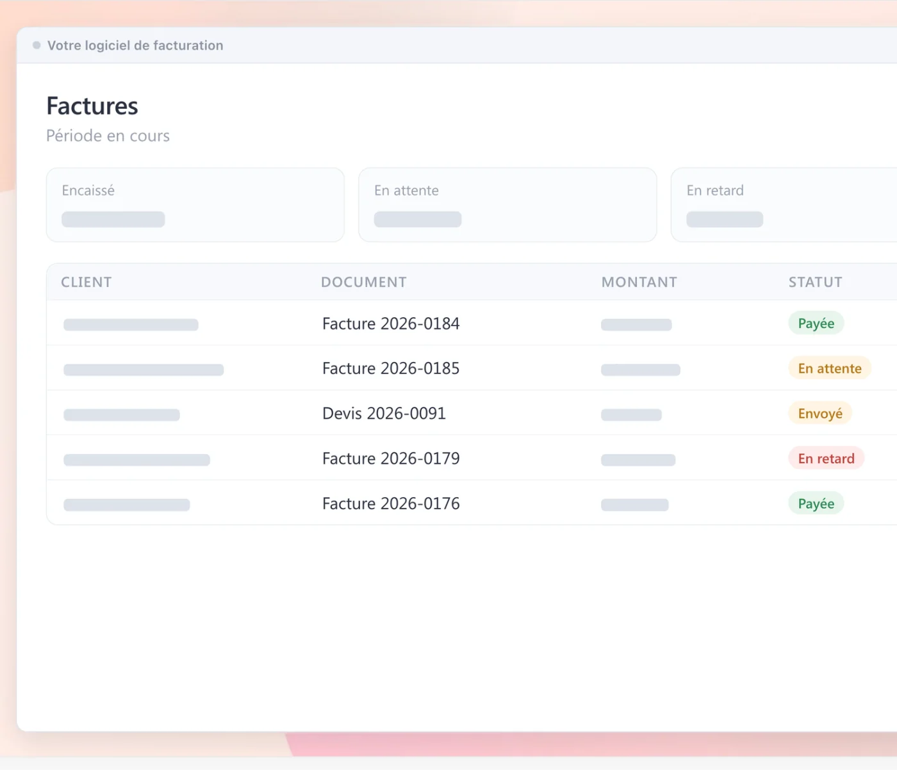Sort by the DOCUMENT column header
Screen dimensions: 897x770
[x=364, y=282]
